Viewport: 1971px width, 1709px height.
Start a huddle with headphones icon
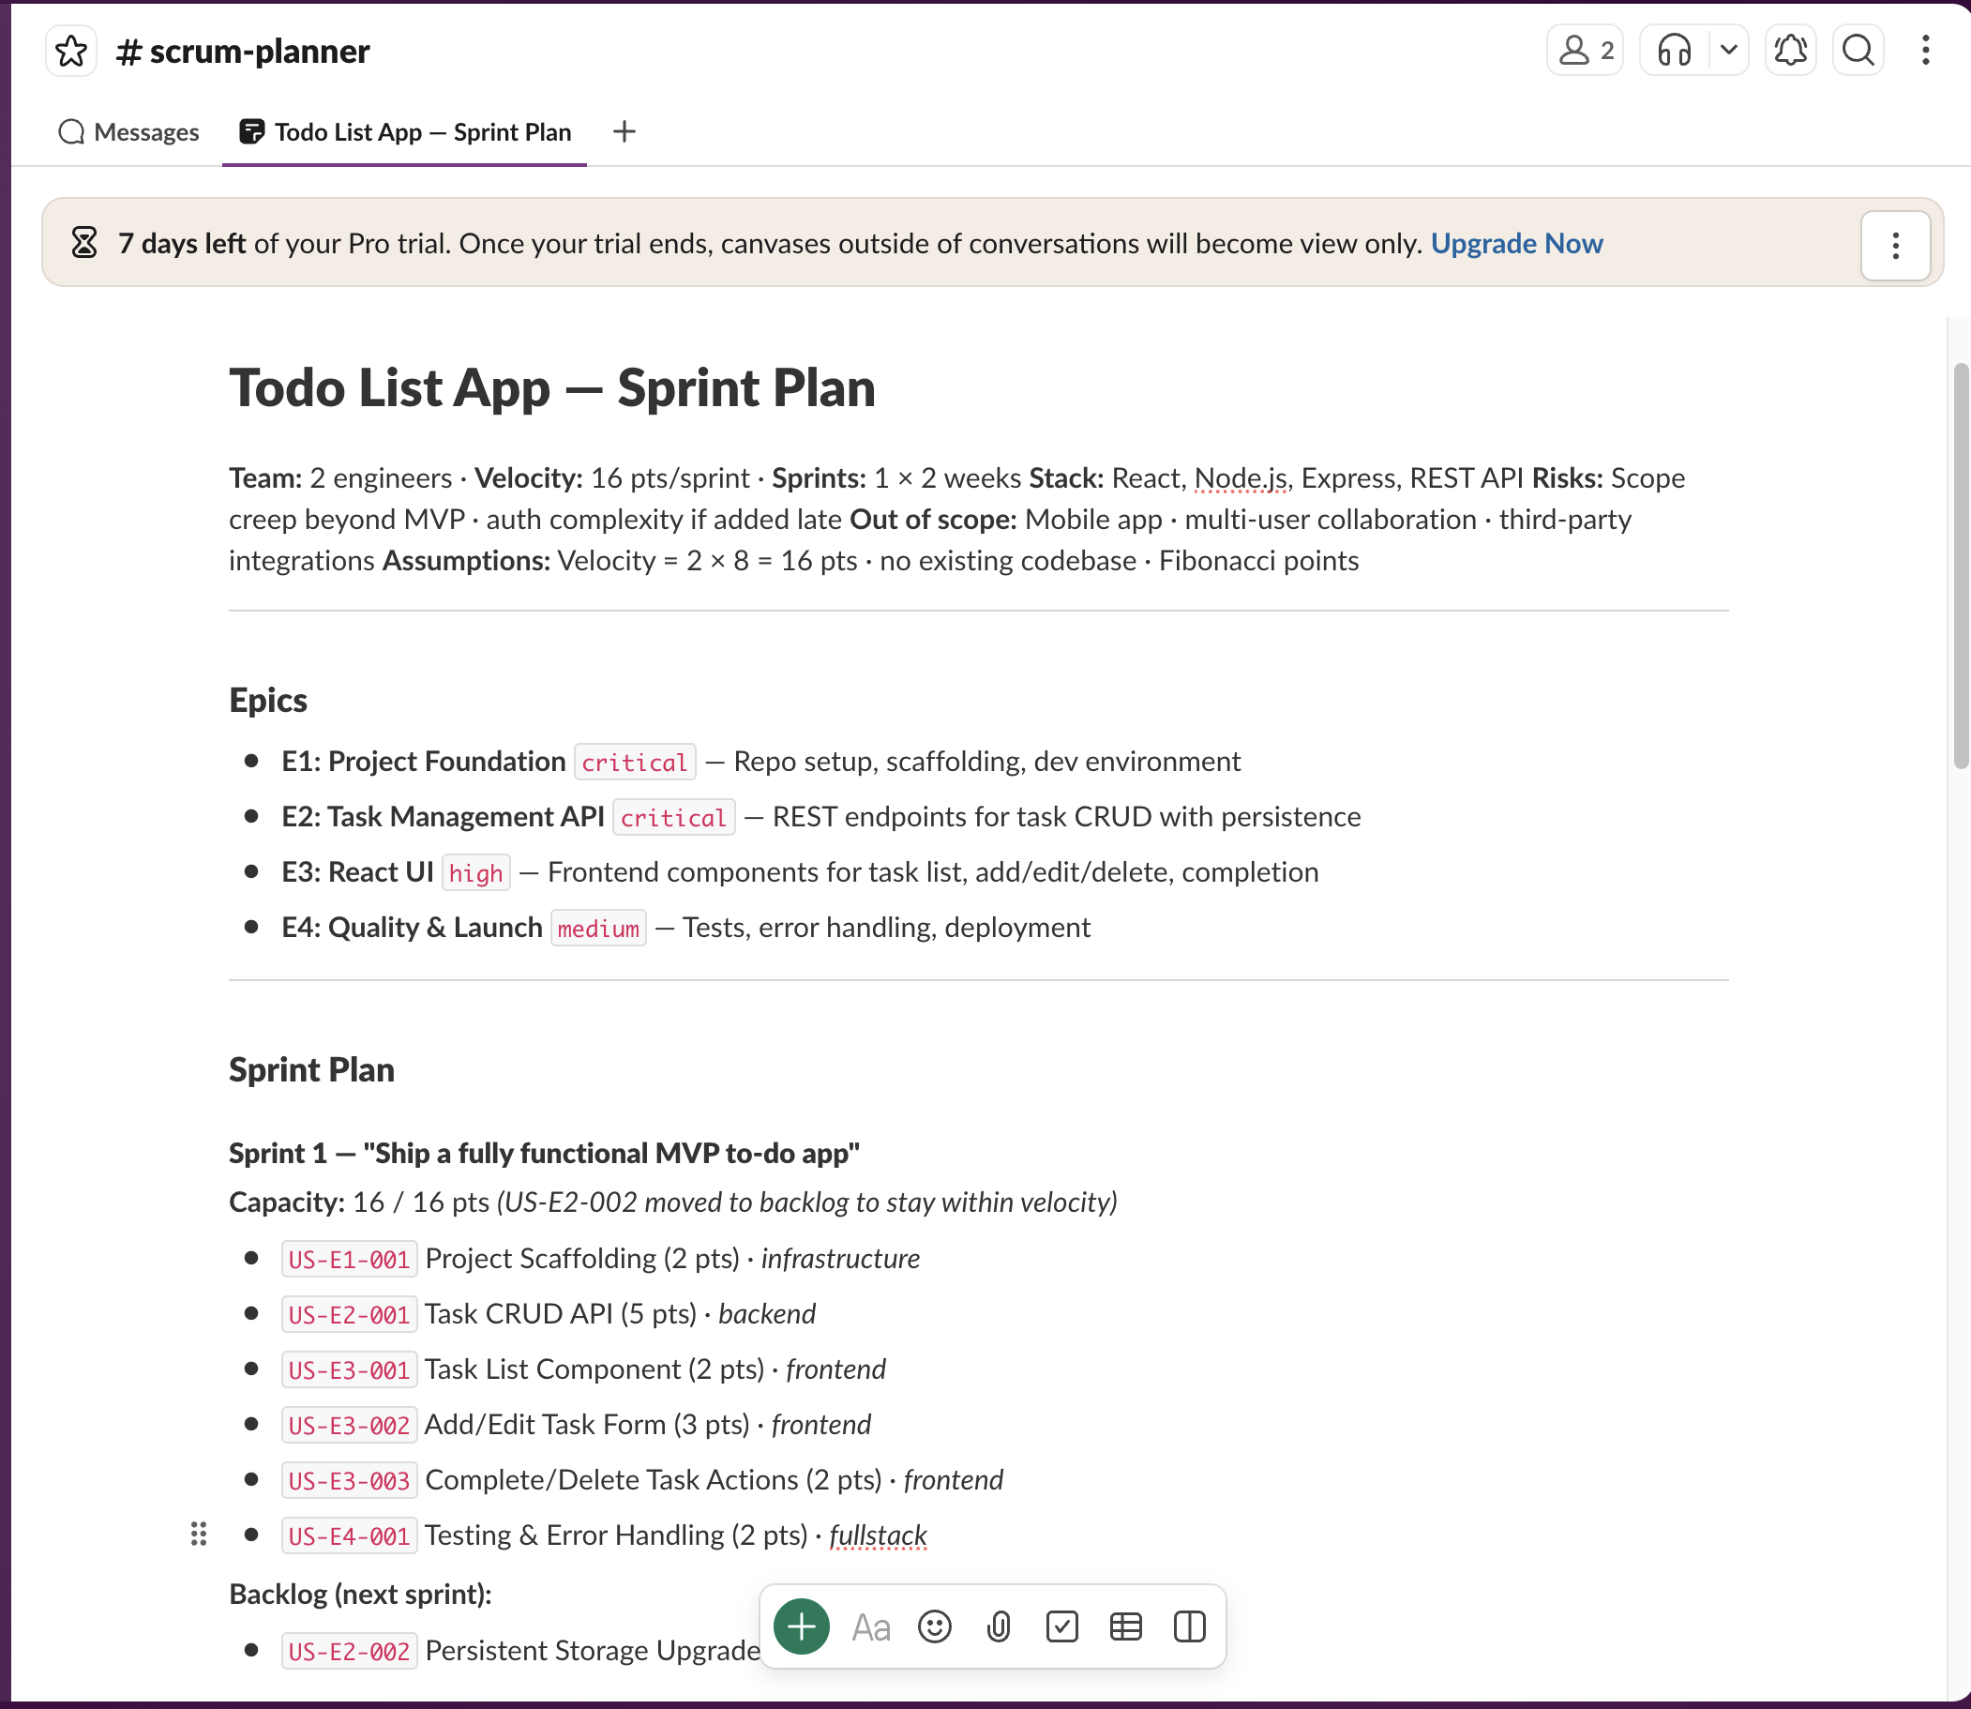click(x=1675, y=51)
